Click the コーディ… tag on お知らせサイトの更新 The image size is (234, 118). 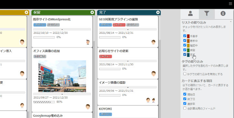(x=106, y=56)
